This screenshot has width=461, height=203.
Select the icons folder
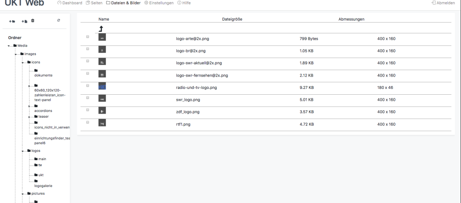34,62
